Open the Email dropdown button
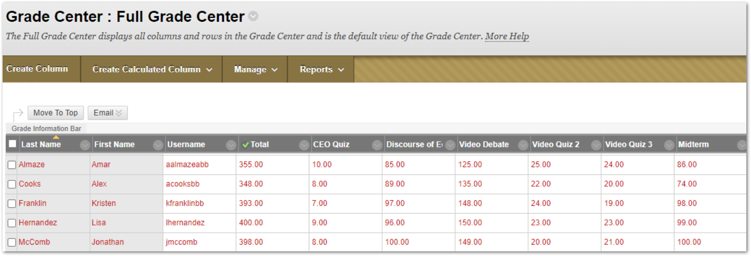 108,113
